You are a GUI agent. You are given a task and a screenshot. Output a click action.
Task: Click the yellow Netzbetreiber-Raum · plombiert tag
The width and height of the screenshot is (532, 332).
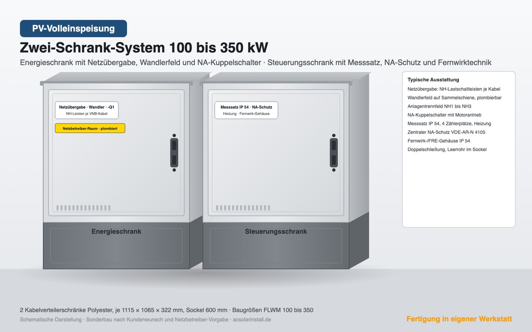click(90, 128)
